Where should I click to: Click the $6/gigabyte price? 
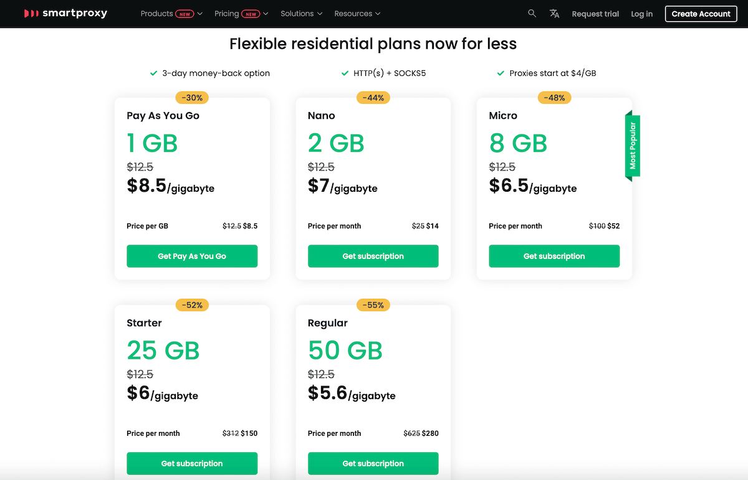coord(162,393)
